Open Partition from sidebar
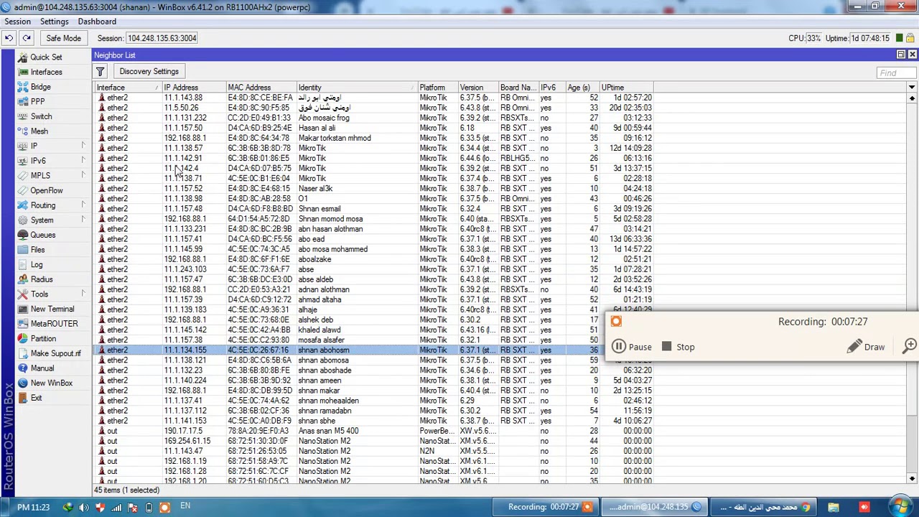This screenshot has height=517, width=919. pyautogui.click(x=43, y=338)
